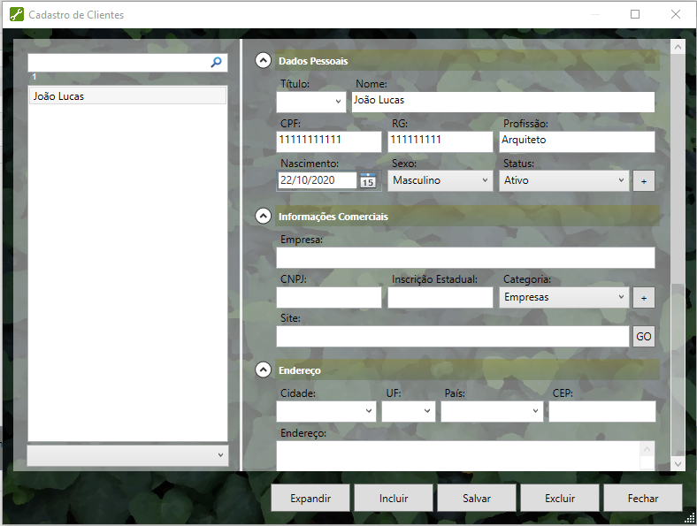
Task: Open the Nascimento calendar picker
Action: (368, 180)
